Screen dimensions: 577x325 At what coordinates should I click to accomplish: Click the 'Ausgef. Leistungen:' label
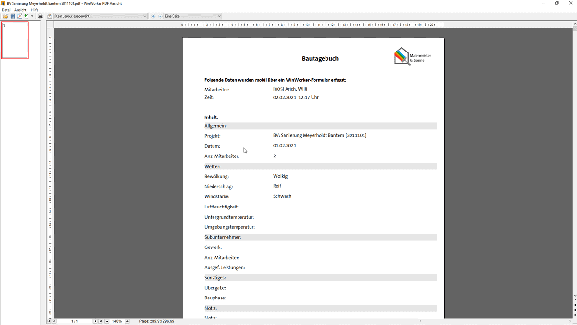[x=225, y=268]
